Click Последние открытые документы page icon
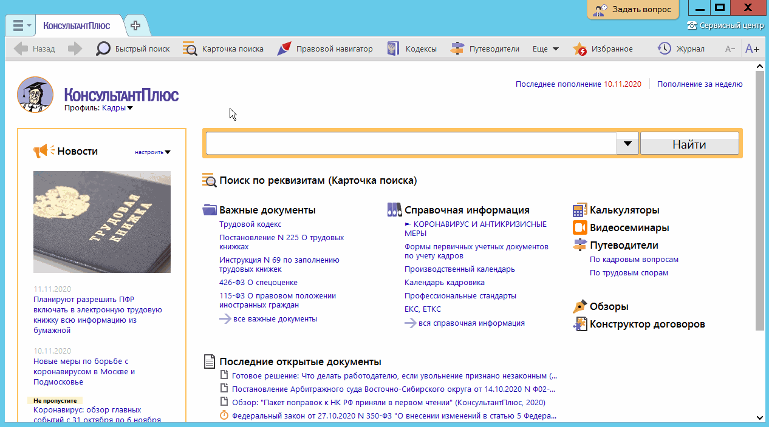The image size is (769, 427). pos(209,362)
